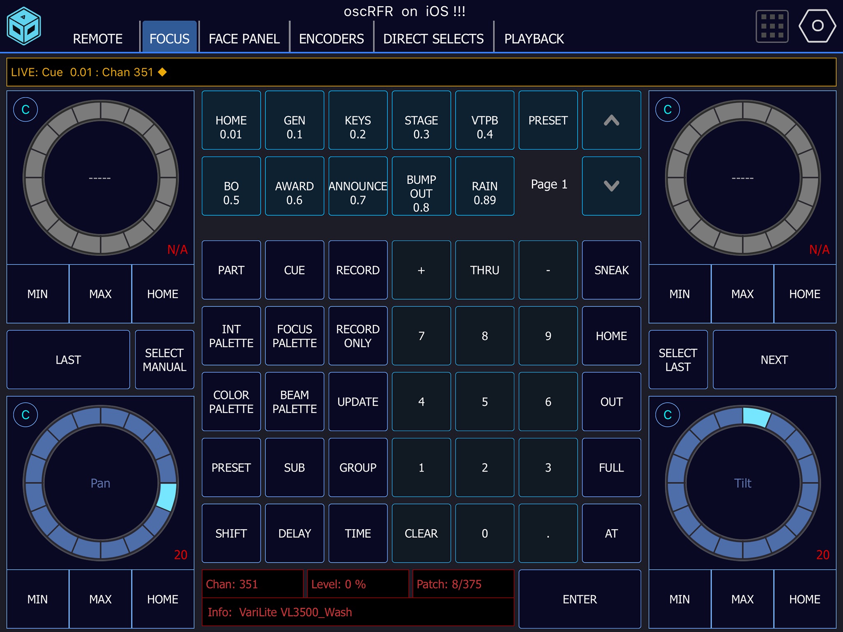Toggle the C button on Pan encoder

(x=26, y=415)
